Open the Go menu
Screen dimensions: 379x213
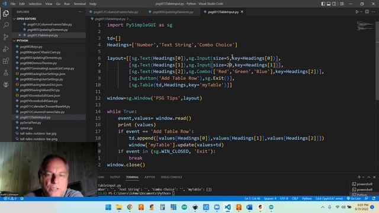[x=58, y=4]
